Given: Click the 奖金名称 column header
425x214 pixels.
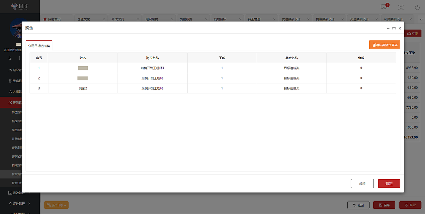Looking at the screenshot, I should click(x=292, y=58).
